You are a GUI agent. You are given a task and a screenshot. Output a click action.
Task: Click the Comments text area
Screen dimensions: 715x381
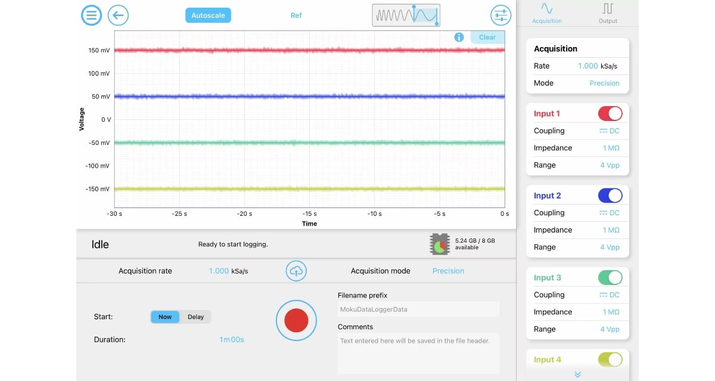point(418,353)
